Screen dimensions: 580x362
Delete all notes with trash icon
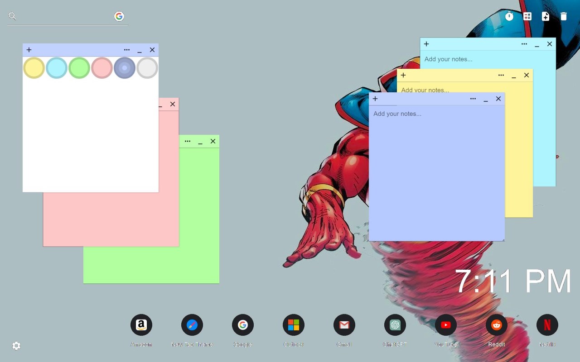564,16
